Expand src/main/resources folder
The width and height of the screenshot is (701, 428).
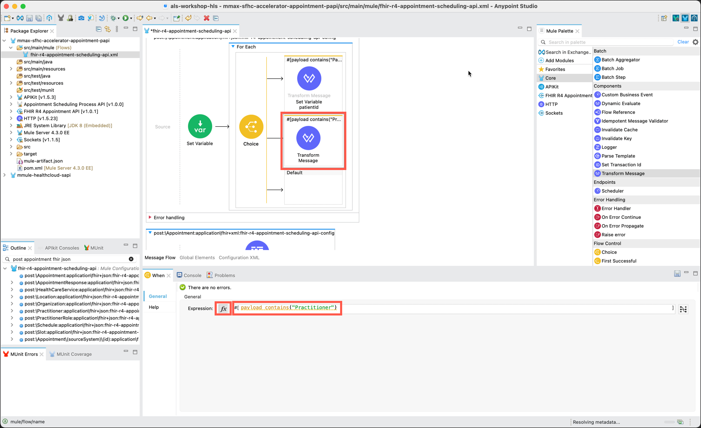click(x=11, y=69)
